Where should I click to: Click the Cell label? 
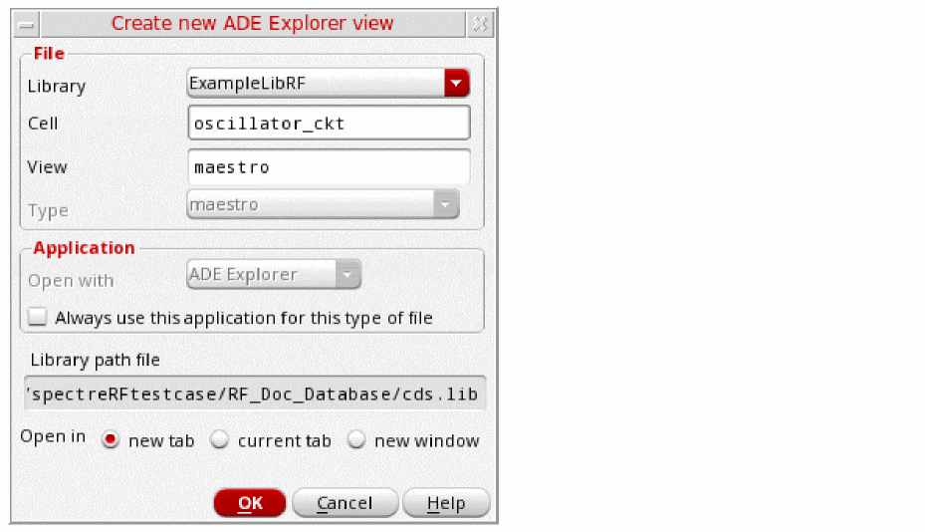coord(43,124)
